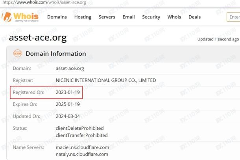Select the asset-ace.org page heading
The image size is (240, 160).
[38, 38]
